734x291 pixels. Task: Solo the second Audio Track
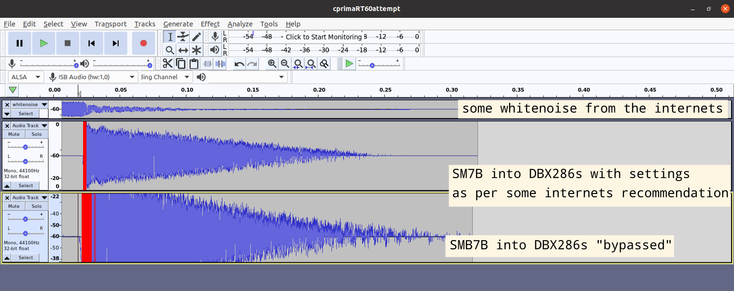click(37, 134)
